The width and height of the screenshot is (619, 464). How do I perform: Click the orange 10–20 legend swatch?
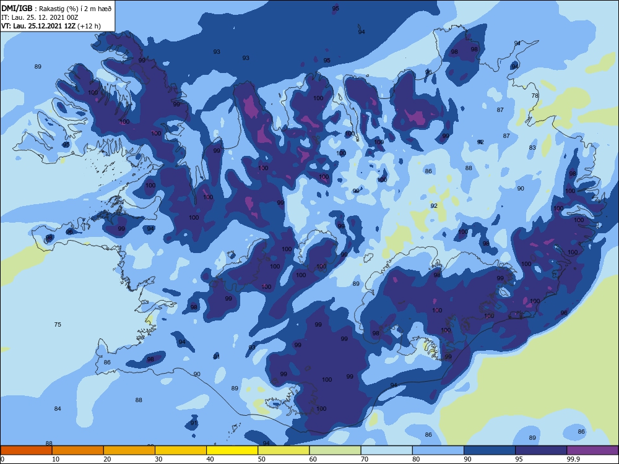(x=78, y=450)
